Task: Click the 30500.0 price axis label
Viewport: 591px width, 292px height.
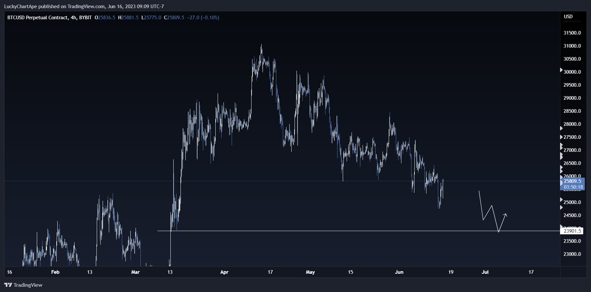Action: click(572, 59)
